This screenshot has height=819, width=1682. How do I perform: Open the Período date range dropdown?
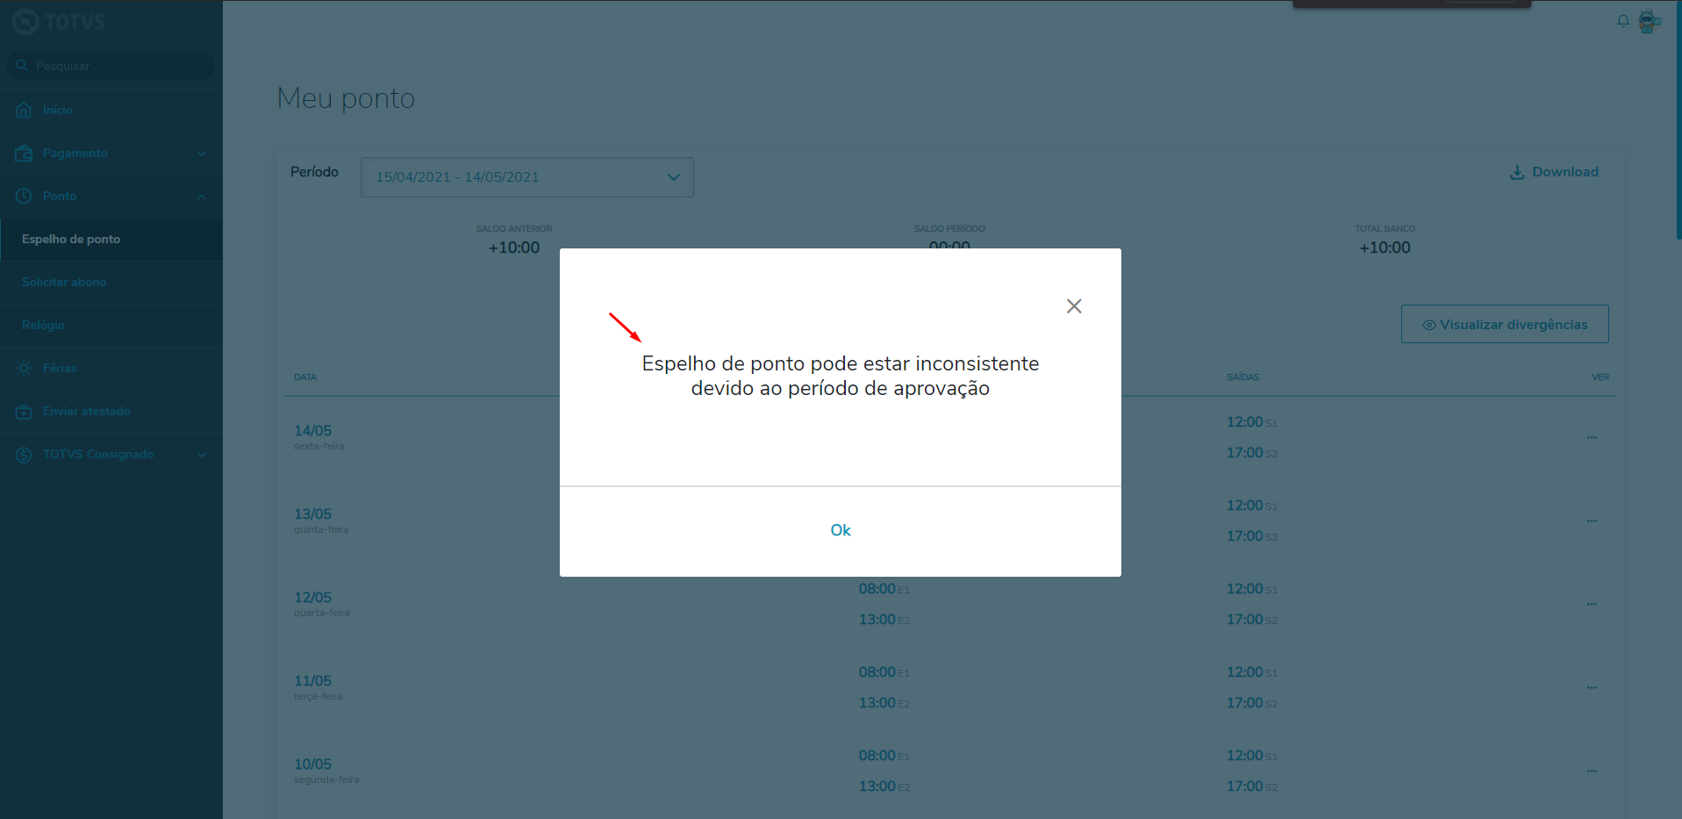tap(527, 177)
